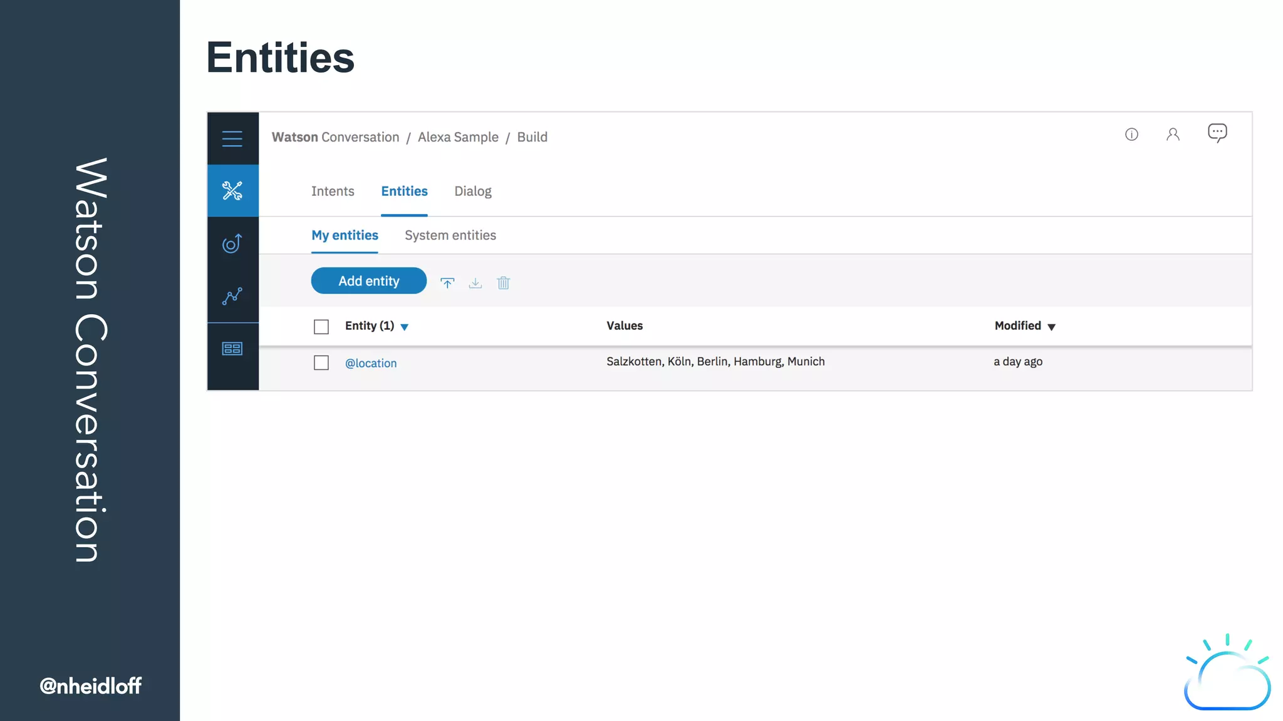Image resolution: width=1283 pixels, height=721 pixels.
Task: Open the Deploy sidebar icon
Action: coord(232,243)
